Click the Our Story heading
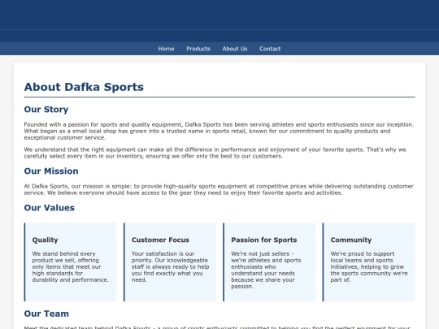Screen dimensions: 439x329 [46, 110]
